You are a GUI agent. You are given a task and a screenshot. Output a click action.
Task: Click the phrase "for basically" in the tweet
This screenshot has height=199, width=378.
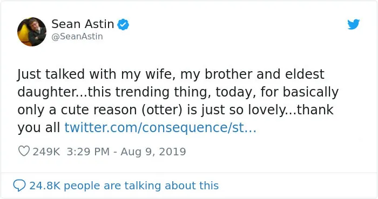(x=299, y=92)
